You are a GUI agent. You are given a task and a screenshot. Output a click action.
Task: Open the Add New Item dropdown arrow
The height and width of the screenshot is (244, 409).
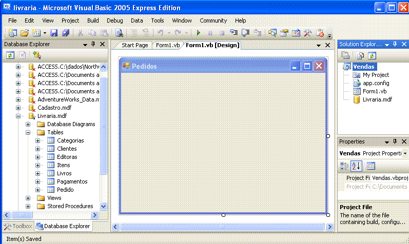45,33
